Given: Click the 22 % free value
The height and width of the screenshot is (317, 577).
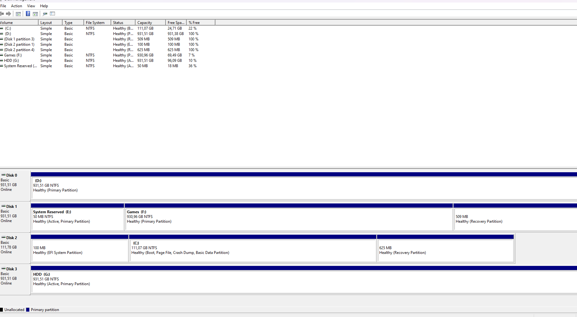Looking at the screenshot, I should click(x=192, y=28).
